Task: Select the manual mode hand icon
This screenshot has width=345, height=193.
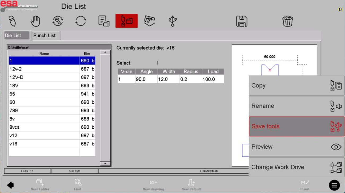Action: click(35, 21)
